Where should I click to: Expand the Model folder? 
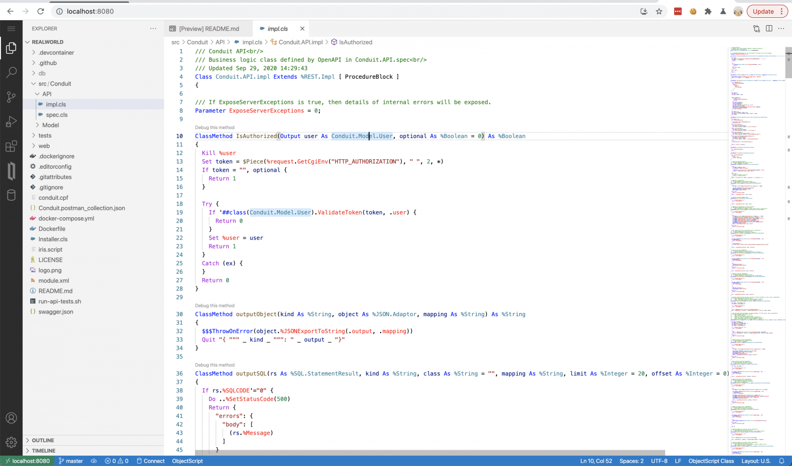(x=50, y=125)
